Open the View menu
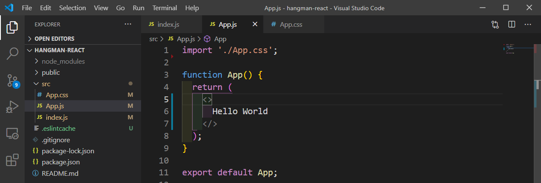The height and width of the screenshot is (183, 541). point(101,8)
